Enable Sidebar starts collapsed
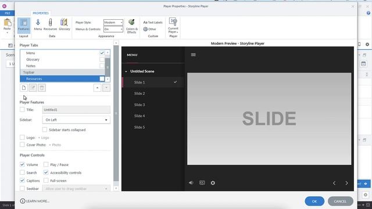Image resolution: width=372 pixels, height=209 pixels. click(x=45, y=129)
